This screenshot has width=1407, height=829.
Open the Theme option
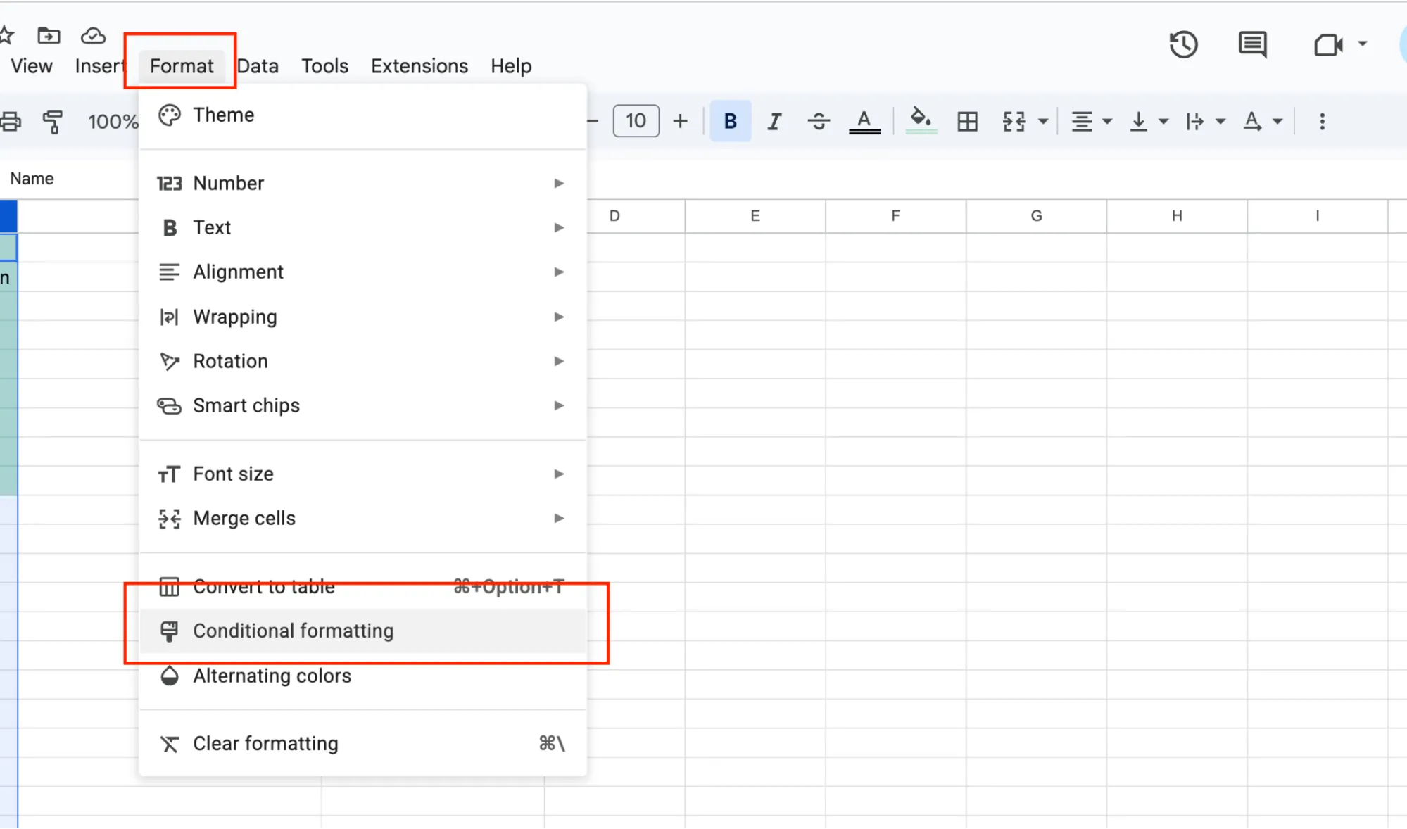point(223,114)
